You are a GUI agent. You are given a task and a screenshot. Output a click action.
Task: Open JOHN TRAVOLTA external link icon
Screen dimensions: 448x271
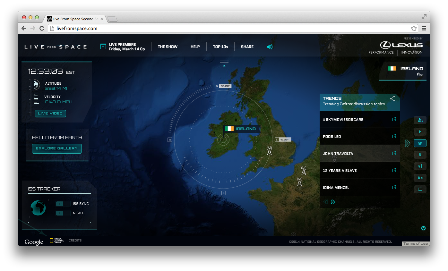pos(394,153)
